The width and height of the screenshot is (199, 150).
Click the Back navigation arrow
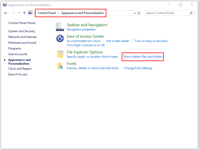tap(6, 13)
